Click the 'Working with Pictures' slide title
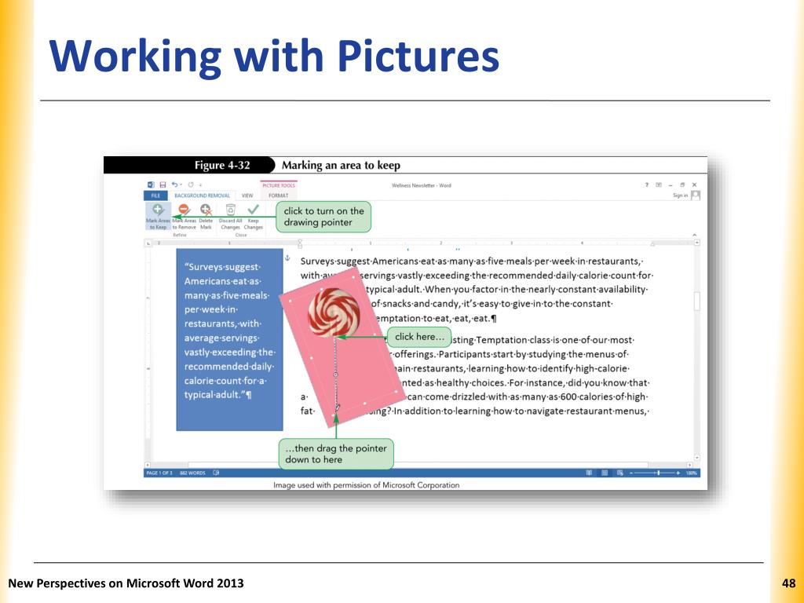 274,56
